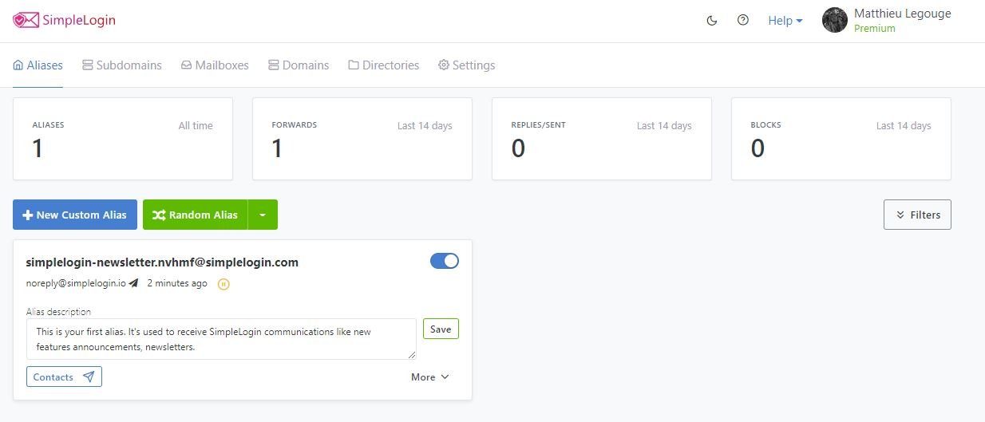Open the Subdomains tab
Image resolution: width=985 pixels, height=422 pixels.
click(x=122, y=65)
